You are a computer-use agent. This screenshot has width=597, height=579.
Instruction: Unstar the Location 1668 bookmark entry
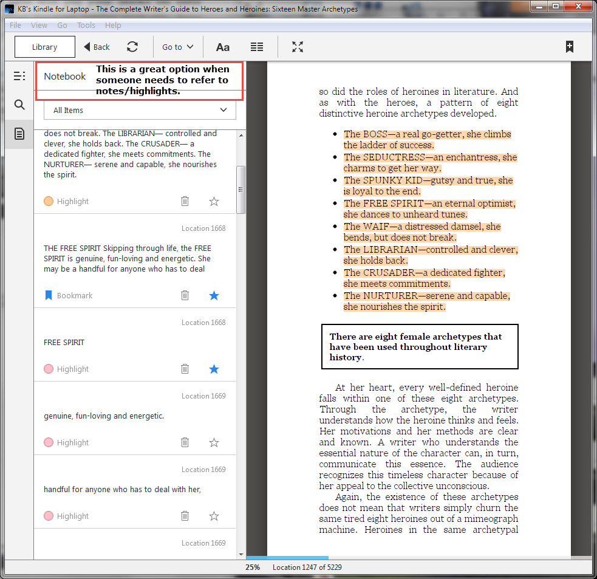point(214,295)
